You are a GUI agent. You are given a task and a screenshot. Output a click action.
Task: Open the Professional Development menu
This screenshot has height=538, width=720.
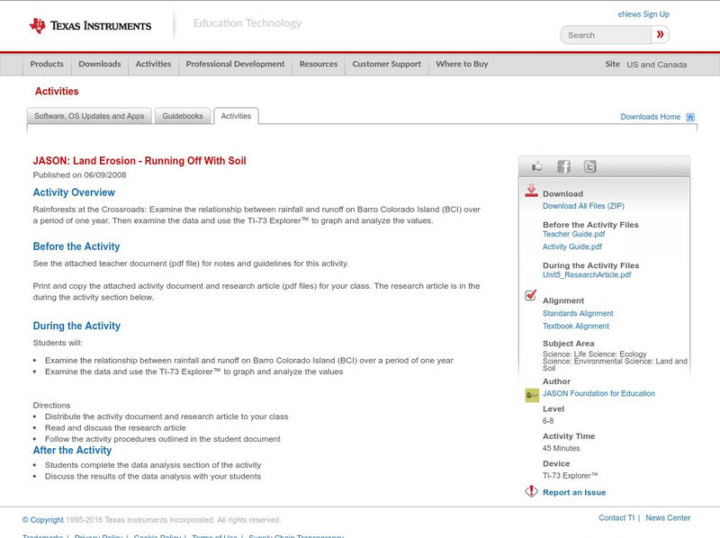pos(235,64)
